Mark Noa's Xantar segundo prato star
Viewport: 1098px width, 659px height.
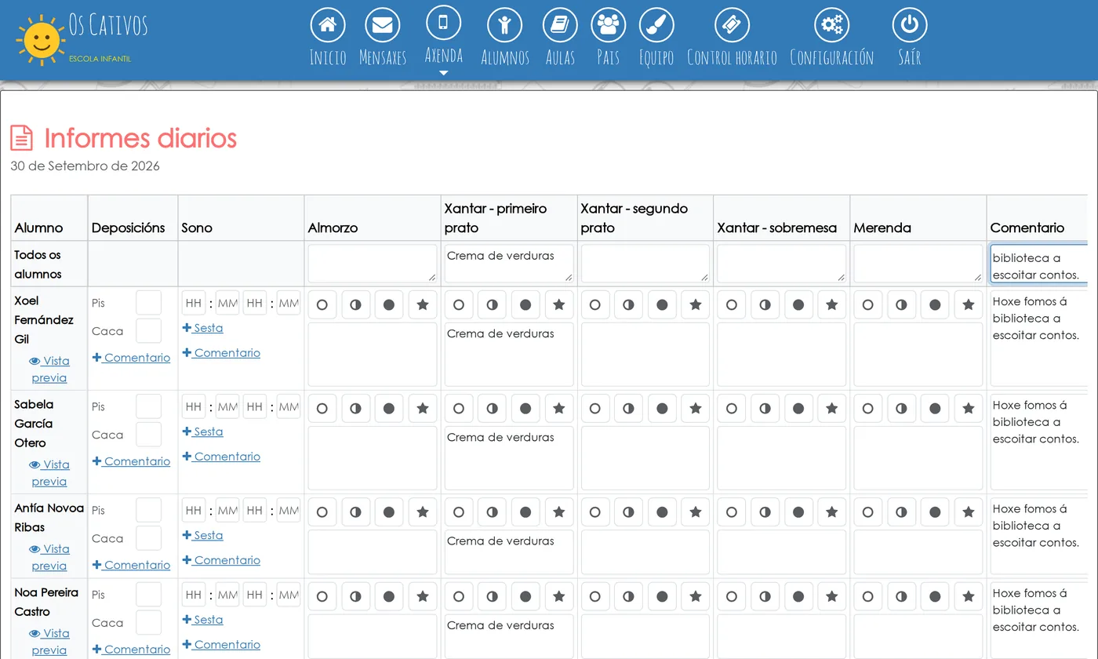(x=696, y=596)
